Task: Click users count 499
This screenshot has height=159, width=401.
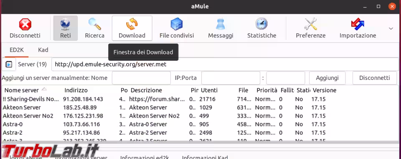Action: (204, 116)
